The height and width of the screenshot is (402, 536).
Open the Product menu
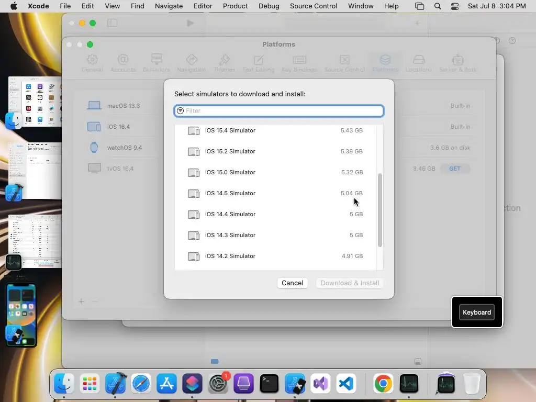tap(235, 6)
